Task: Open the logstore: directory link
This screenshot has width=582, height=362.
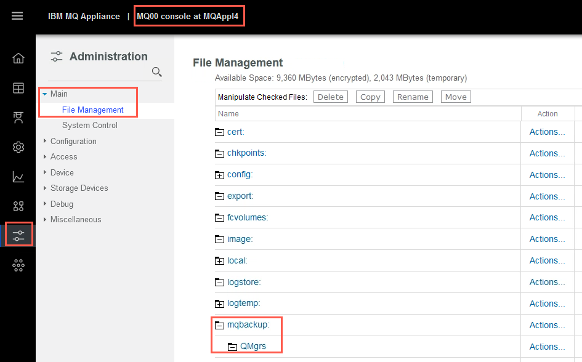Action: pyautogui.click(x=244, y=282)
